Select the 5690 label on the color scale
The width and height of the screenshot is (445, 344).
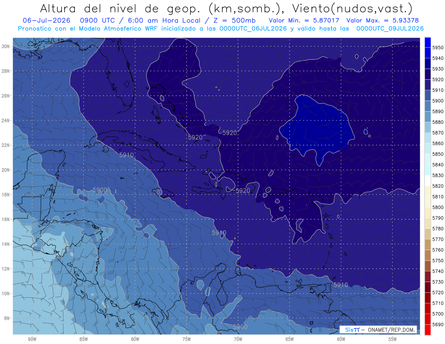pyautogui.click(x=438, y=324)
